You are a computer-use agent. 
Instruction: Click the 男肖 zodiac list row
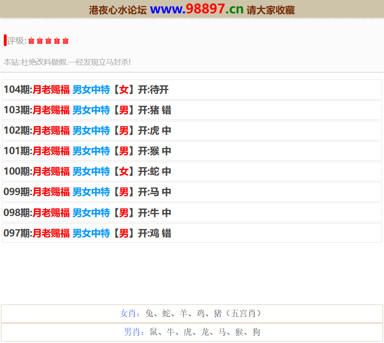(192, 332)
